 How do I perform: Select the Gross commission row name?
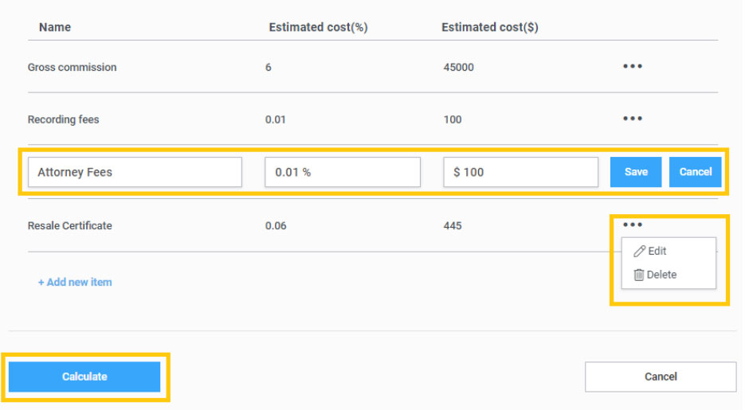pyautogui.click(x=72, y=68)
